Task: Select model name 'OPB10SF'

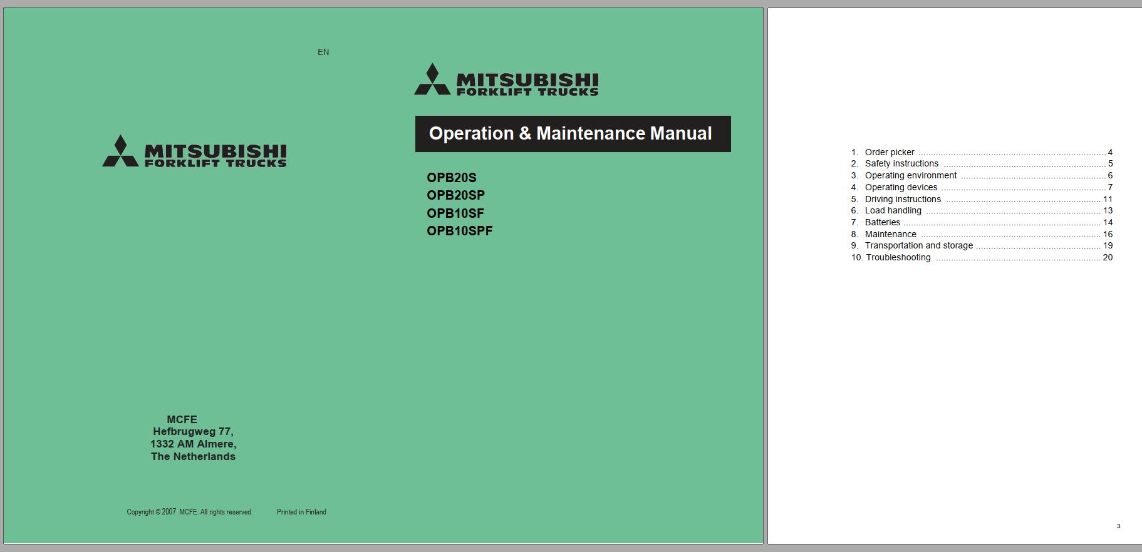Action: point(455,213)
